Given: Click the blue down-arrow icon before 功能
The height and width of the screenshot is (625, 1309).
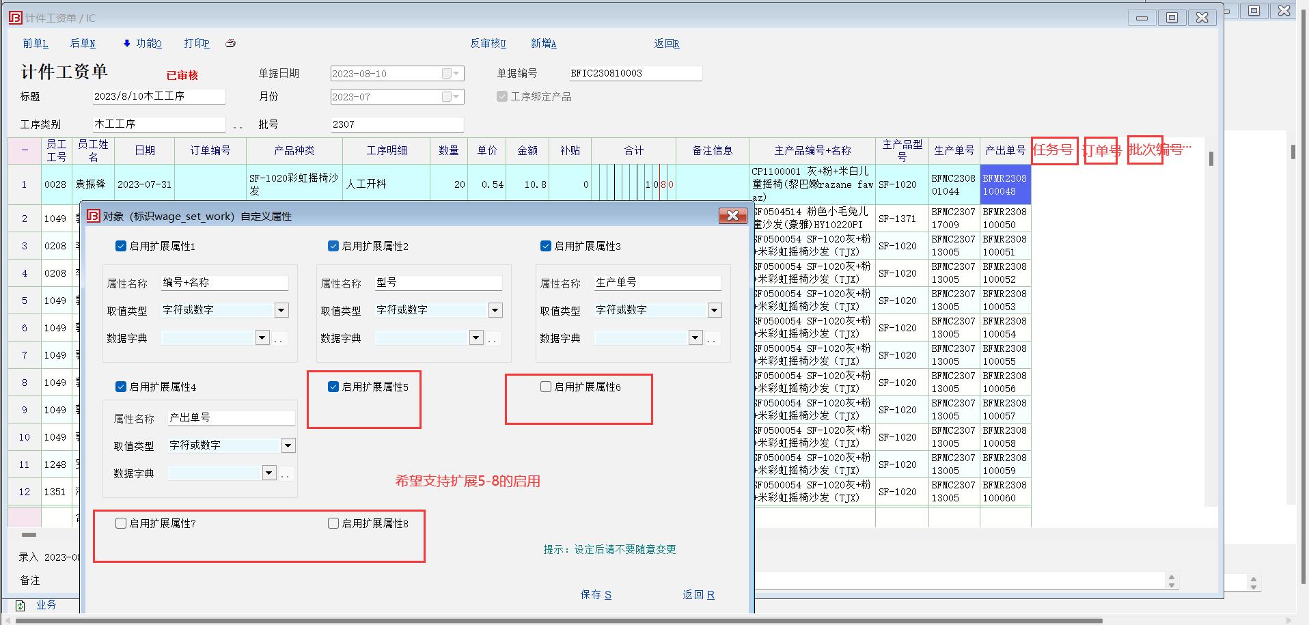Looking at the screenshot, I should coord(126,44).
